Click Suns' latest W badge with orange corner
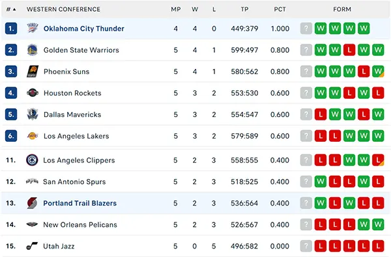 (x=378, y=72)
